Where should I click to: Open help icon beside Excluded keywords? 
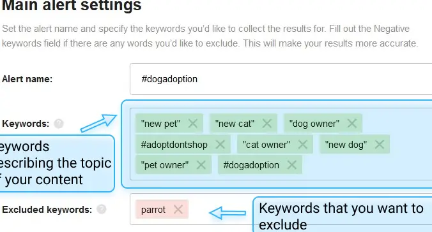tap(102, 210)
